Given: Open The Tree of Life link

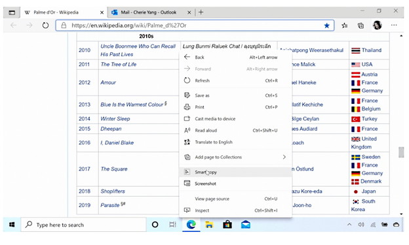Looking at the screenshot, I should coord(119,64).
